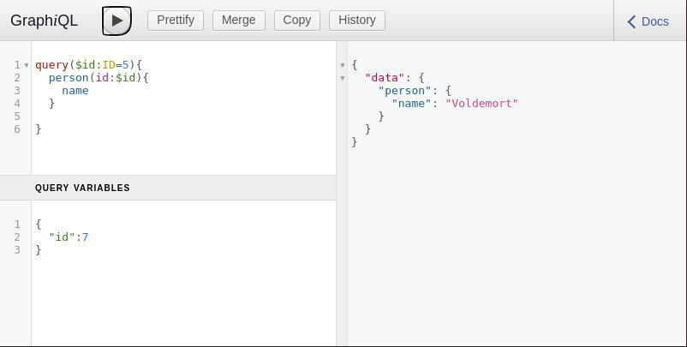Click the Prettify button

pyautogui.click(x=176, y=20)
